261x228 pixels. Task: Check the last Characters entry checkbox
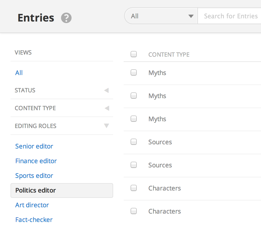(x=134, y=211)
